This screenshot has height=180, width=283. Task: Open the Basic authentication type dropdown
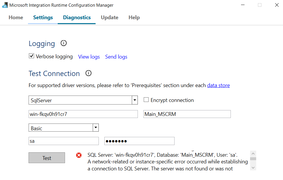tap(96, 128)
